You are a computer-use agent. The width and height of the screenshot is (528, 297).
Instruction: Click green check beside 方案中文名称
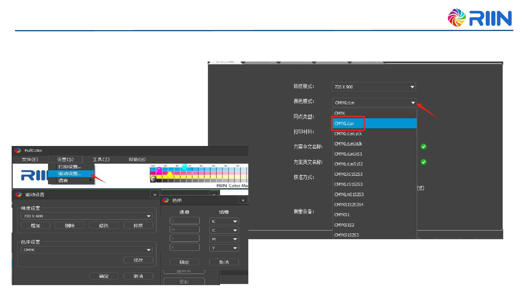click(424, 147)
